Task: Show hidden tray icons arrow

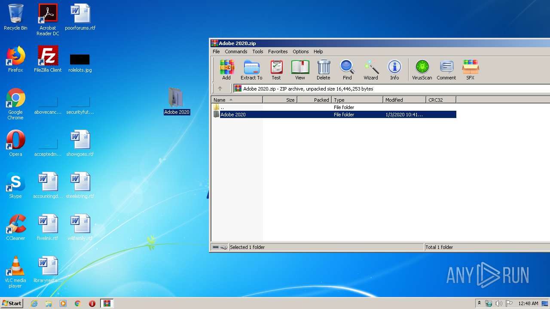Action: click(x=480, y=303)
